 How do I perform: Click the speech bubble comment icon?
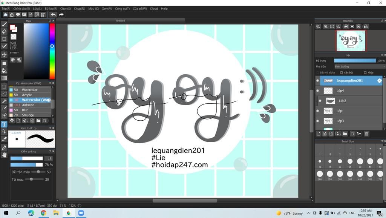18,15
